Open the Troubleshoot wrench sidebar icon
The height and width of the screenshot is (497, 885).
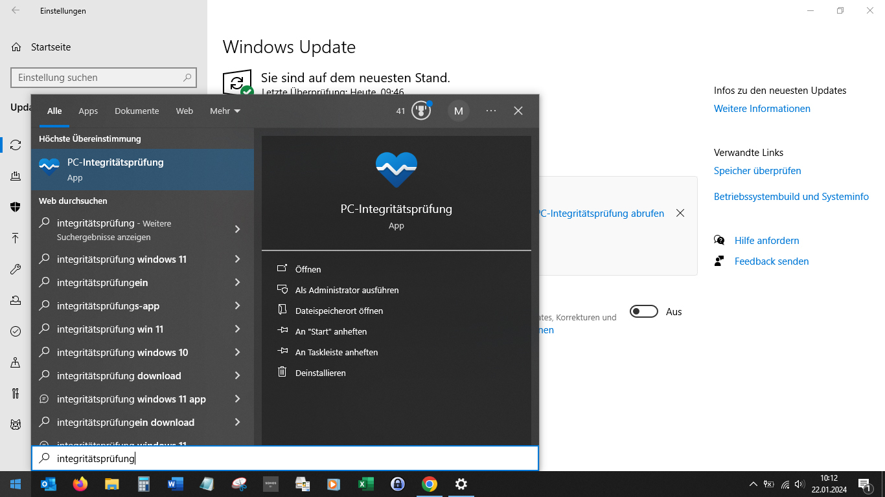point(16,269)
